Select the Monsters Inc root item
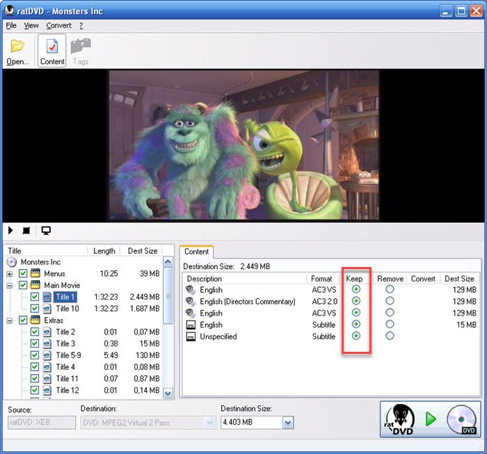 pos(40,262)
